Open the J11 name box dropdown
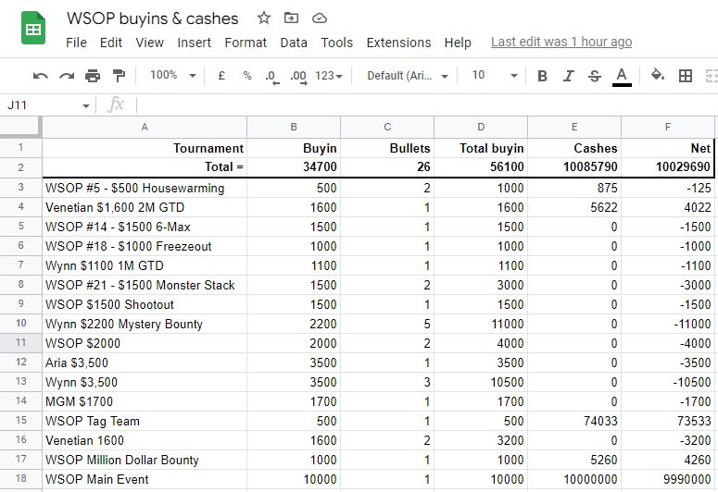718x492 pixels. [x=85, y=106]
